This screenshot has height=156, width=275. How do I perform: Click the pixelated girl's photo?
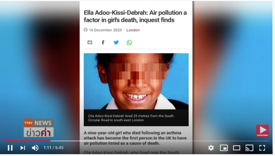(x=136, y=81)
